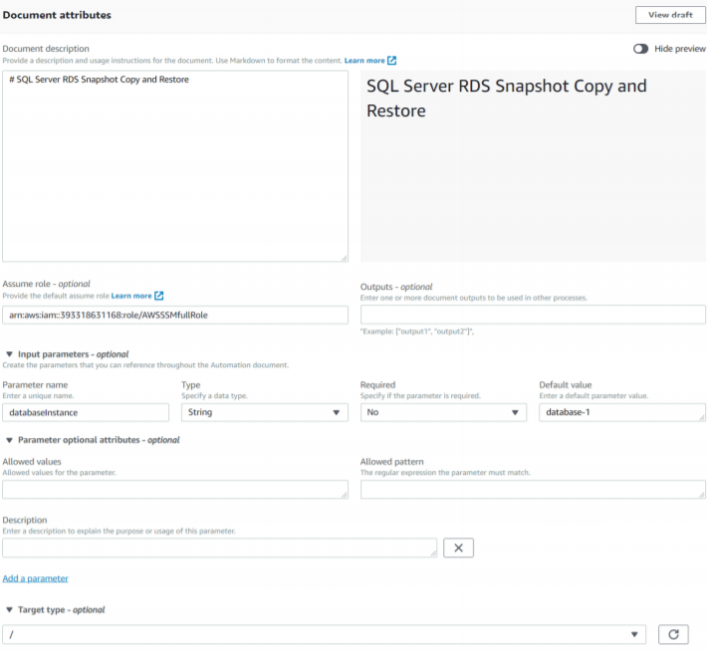
Task: Click the refresh icon next to Target type
Action: click(x=673, y=634)
